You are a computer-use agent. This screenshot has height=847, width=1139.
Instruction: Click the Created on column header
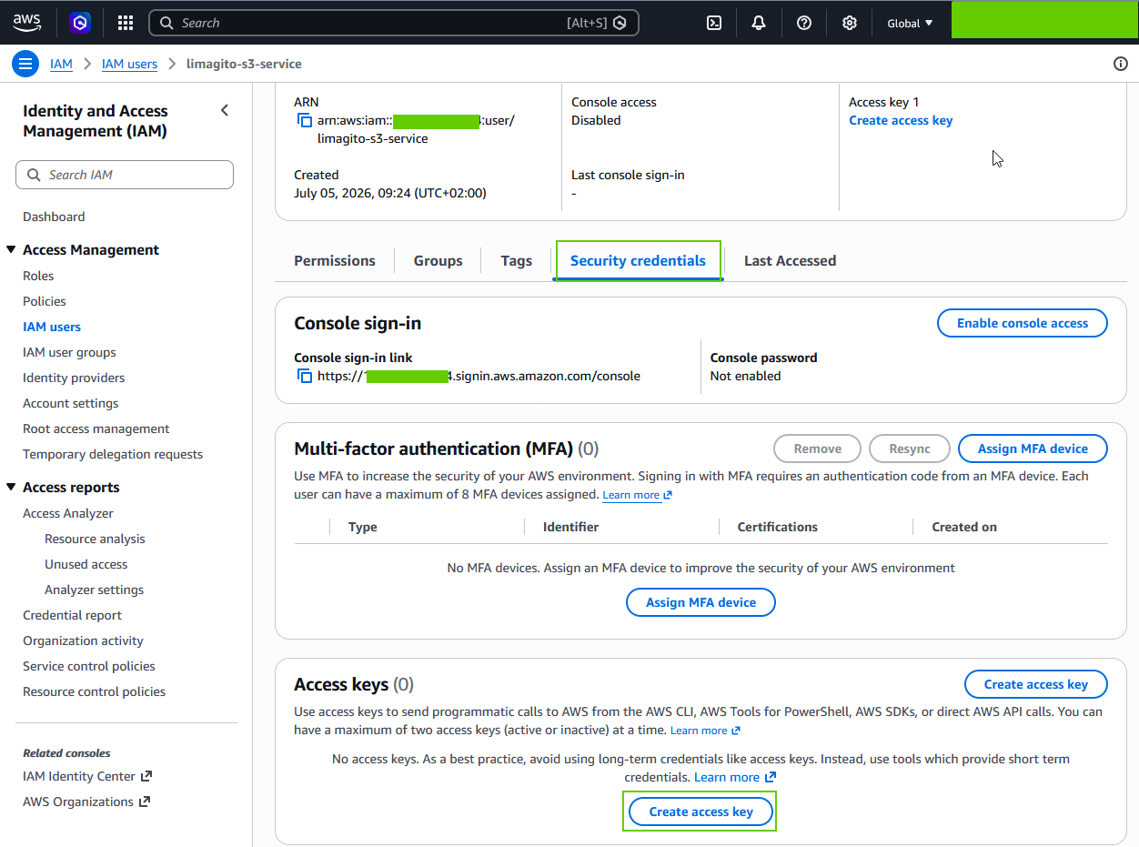[964, 527]
